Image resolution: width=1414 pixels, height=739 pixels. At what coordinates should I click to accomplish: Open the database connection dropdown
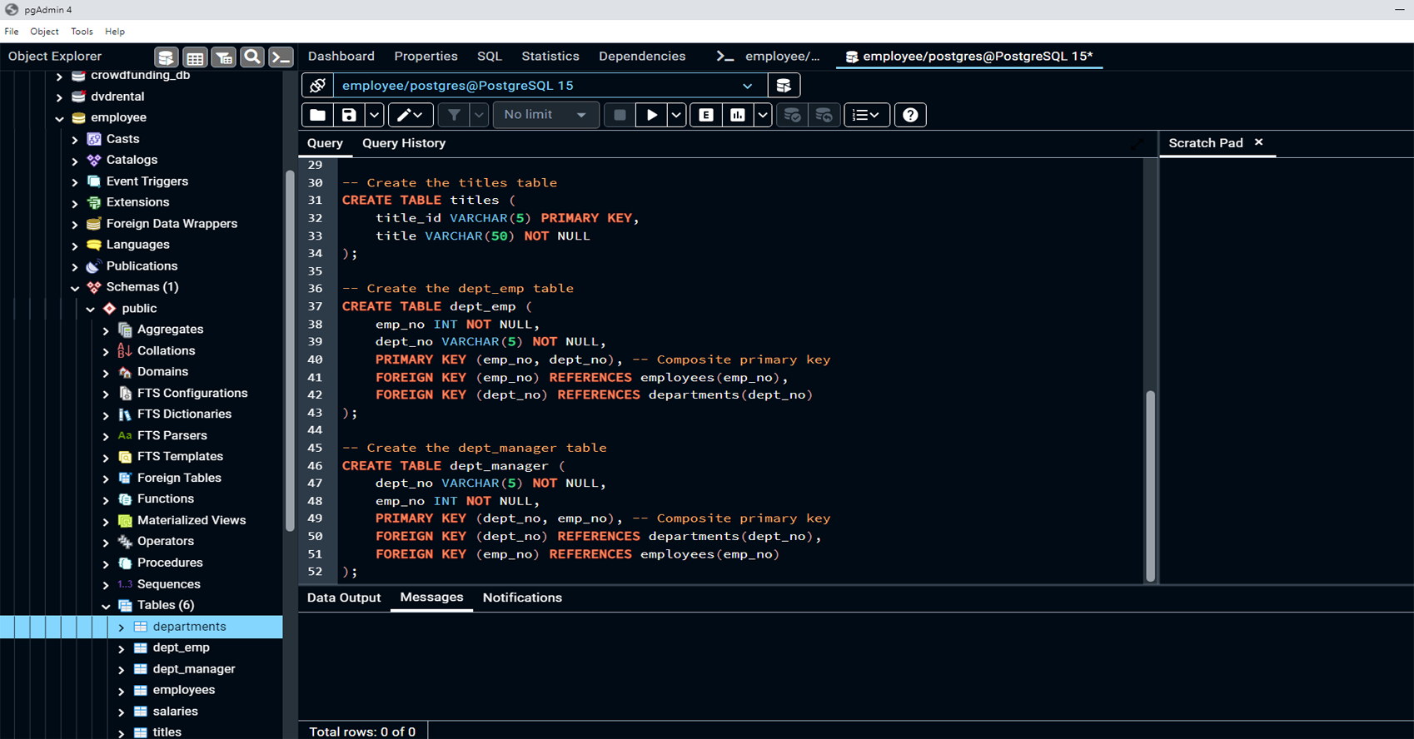pos(747,86)
